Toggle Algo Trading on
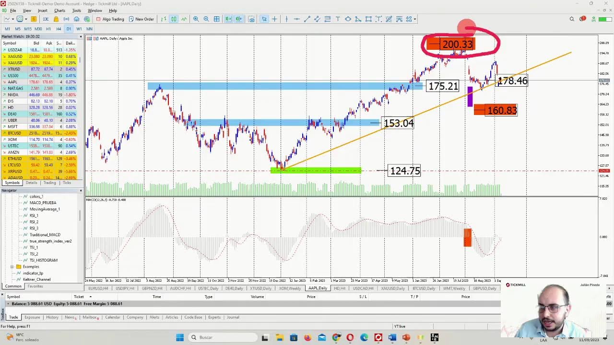This screenshot has height=345, width=614. [x=110, y=19]
